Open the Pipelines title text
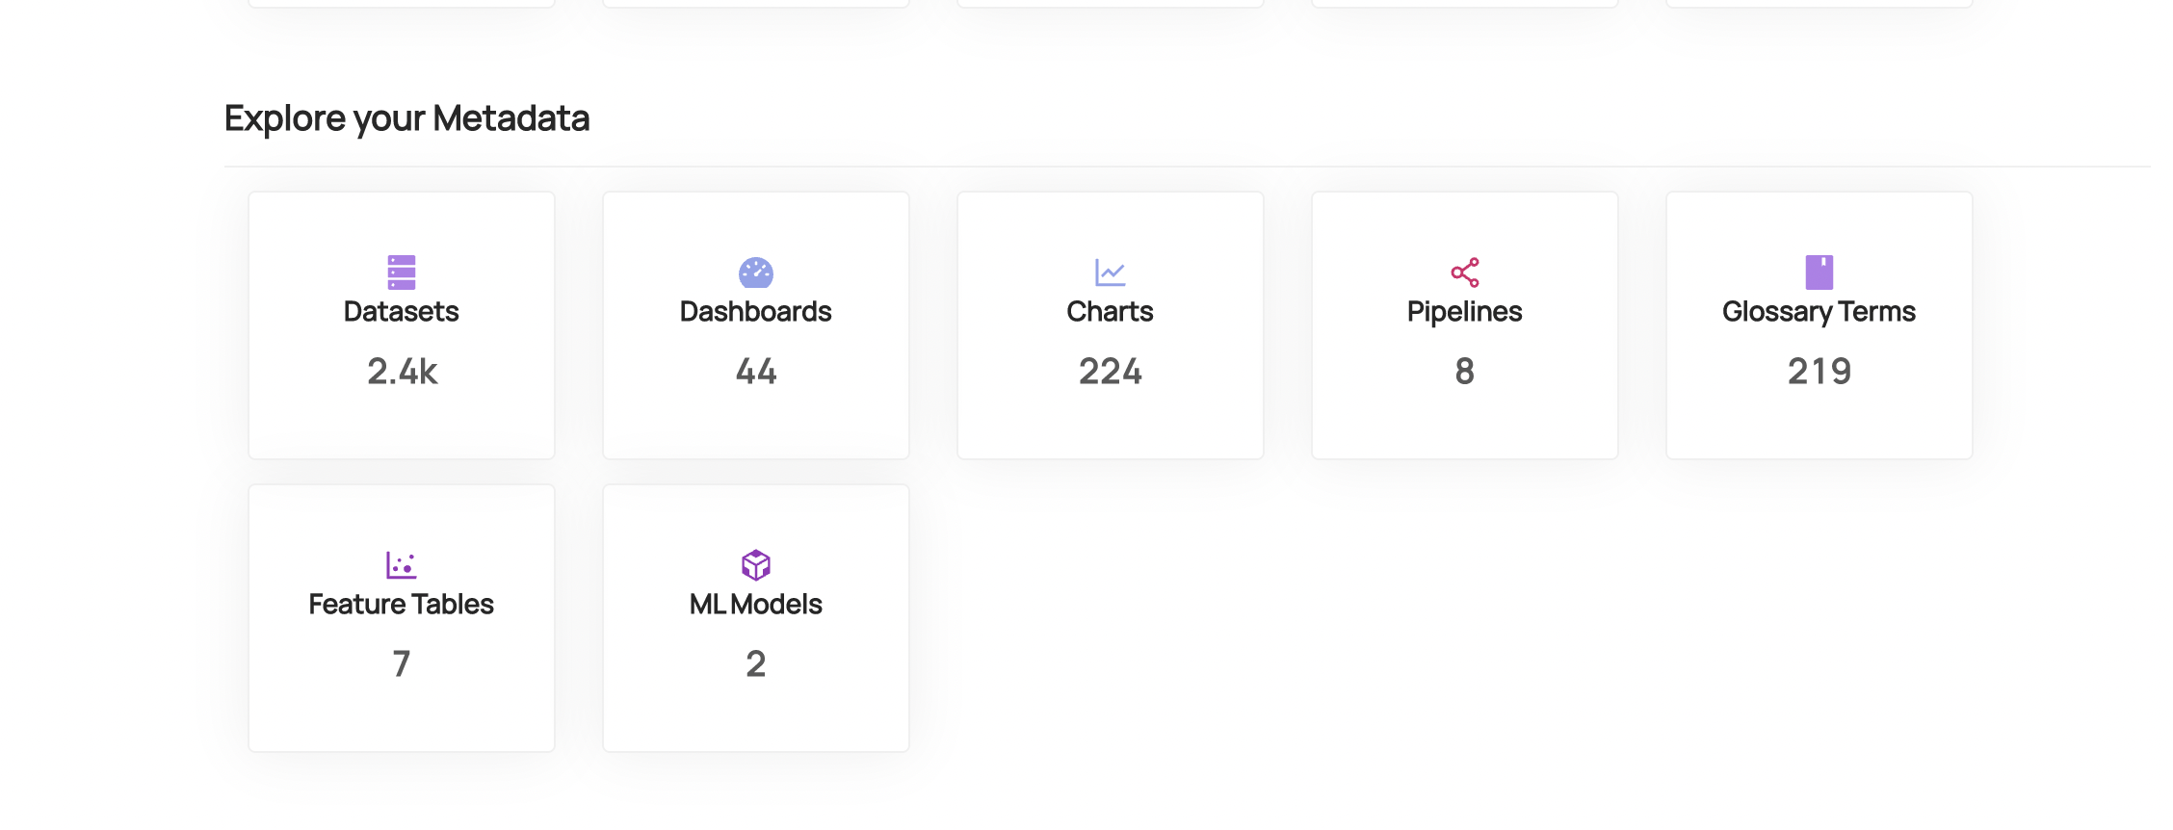The image size is (2173, 830). point(1464,312)
